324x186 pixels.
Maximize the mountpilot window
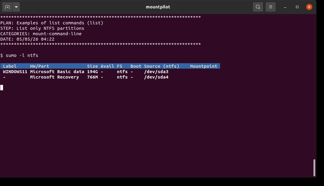297,7
